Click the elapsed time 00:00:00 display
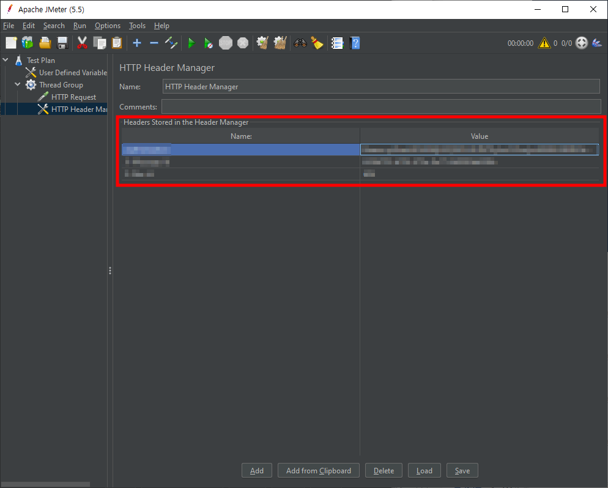The image size is (608, 488). pyautogui.click(x=521, y=43)
